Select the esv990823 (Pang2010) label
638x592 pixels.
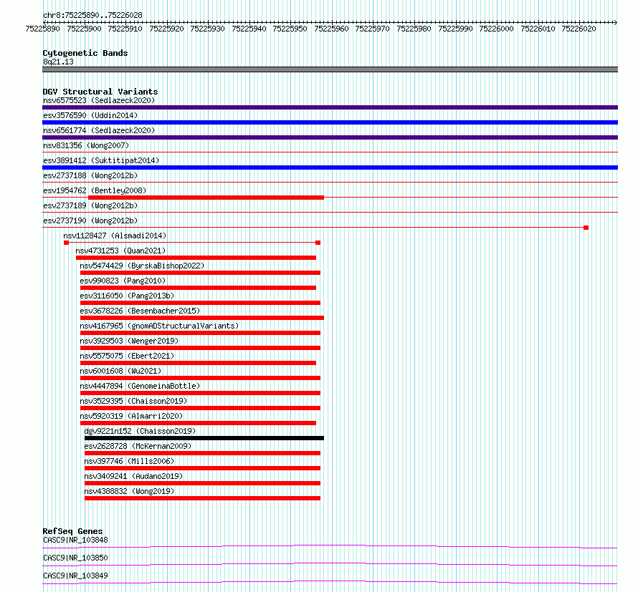coord(123,281)
